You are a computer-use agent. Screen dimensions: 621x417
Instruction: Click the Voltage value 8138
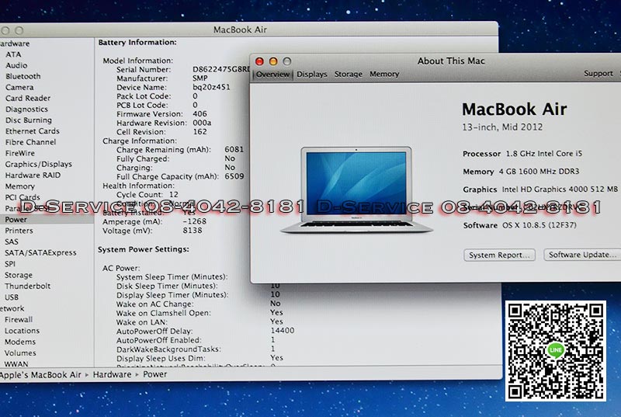pos(193,230)
